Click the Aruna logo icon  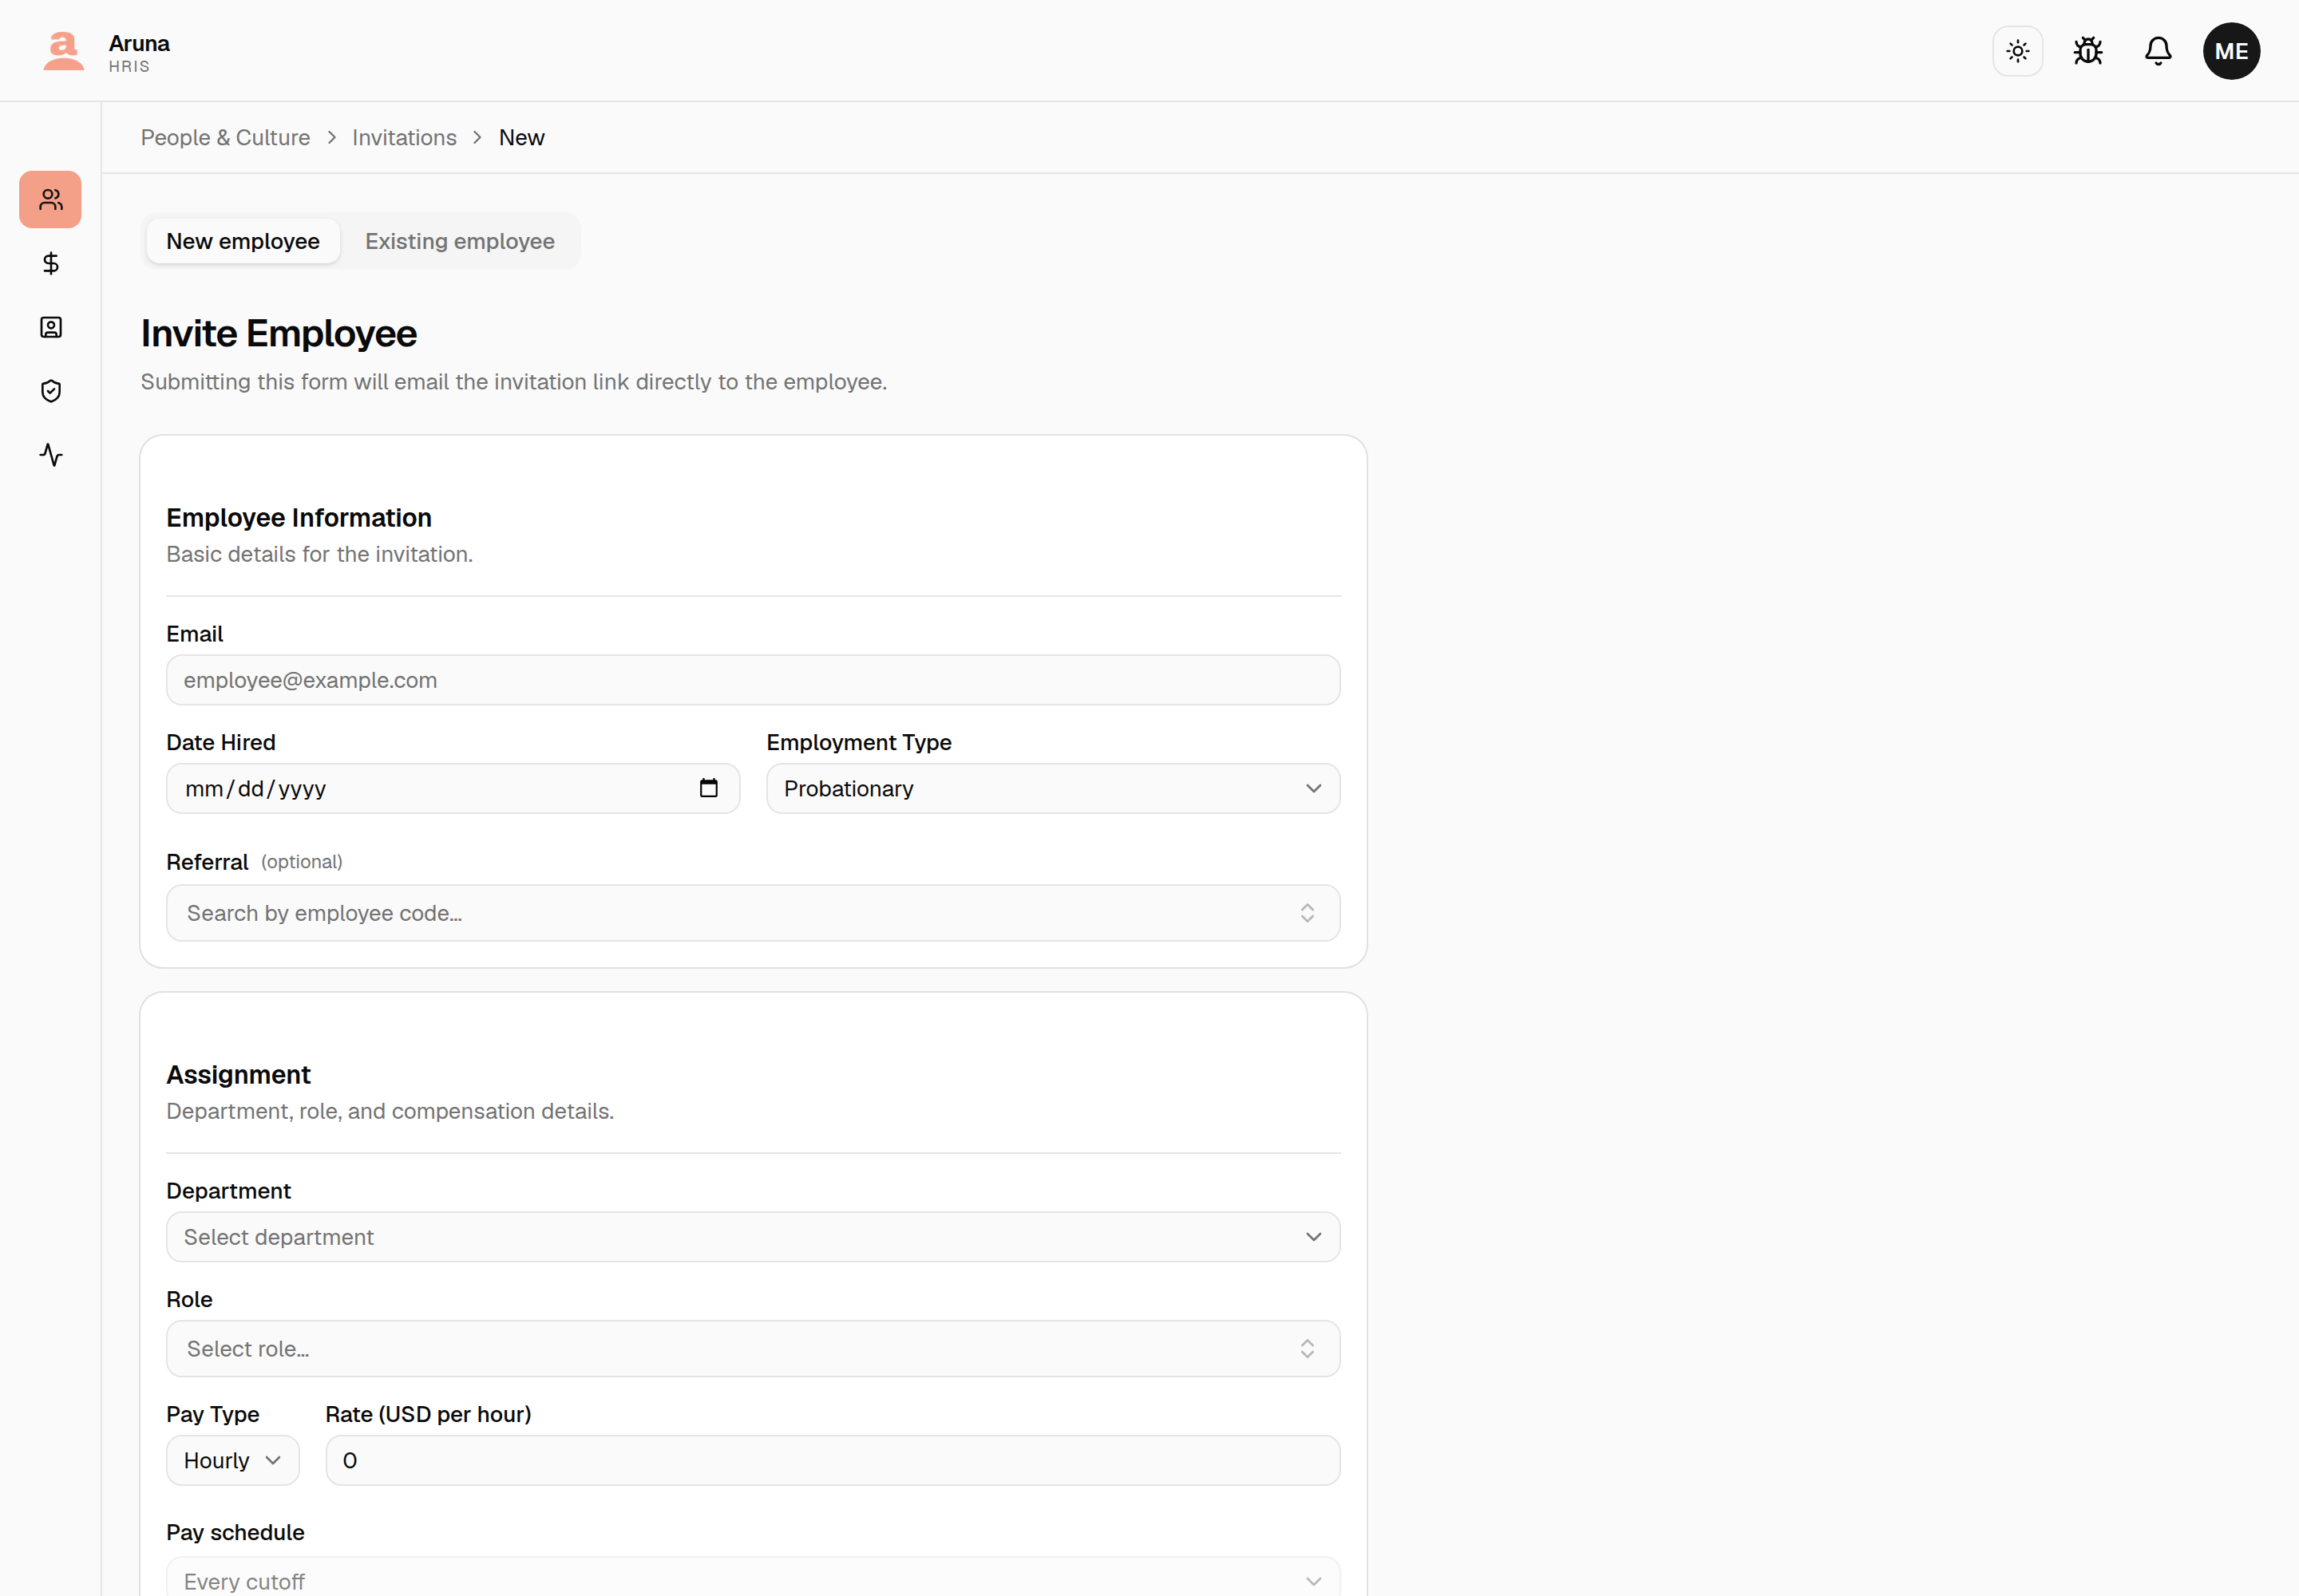point(63,51)
